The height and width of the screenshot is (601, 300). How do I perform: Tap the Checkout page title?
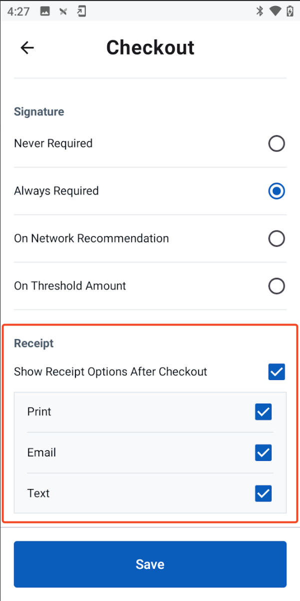coord(150,47)
